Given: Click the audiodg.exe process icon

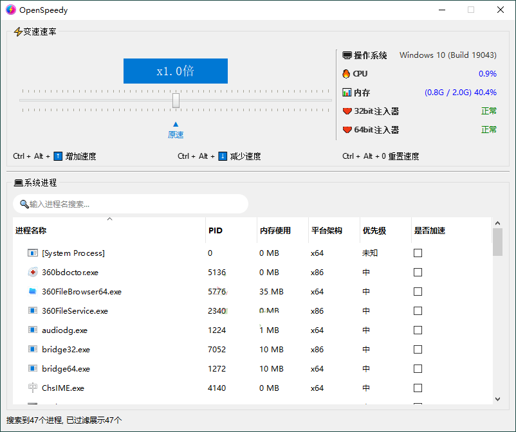Looking at the screenshot, I should coord(33,330).
